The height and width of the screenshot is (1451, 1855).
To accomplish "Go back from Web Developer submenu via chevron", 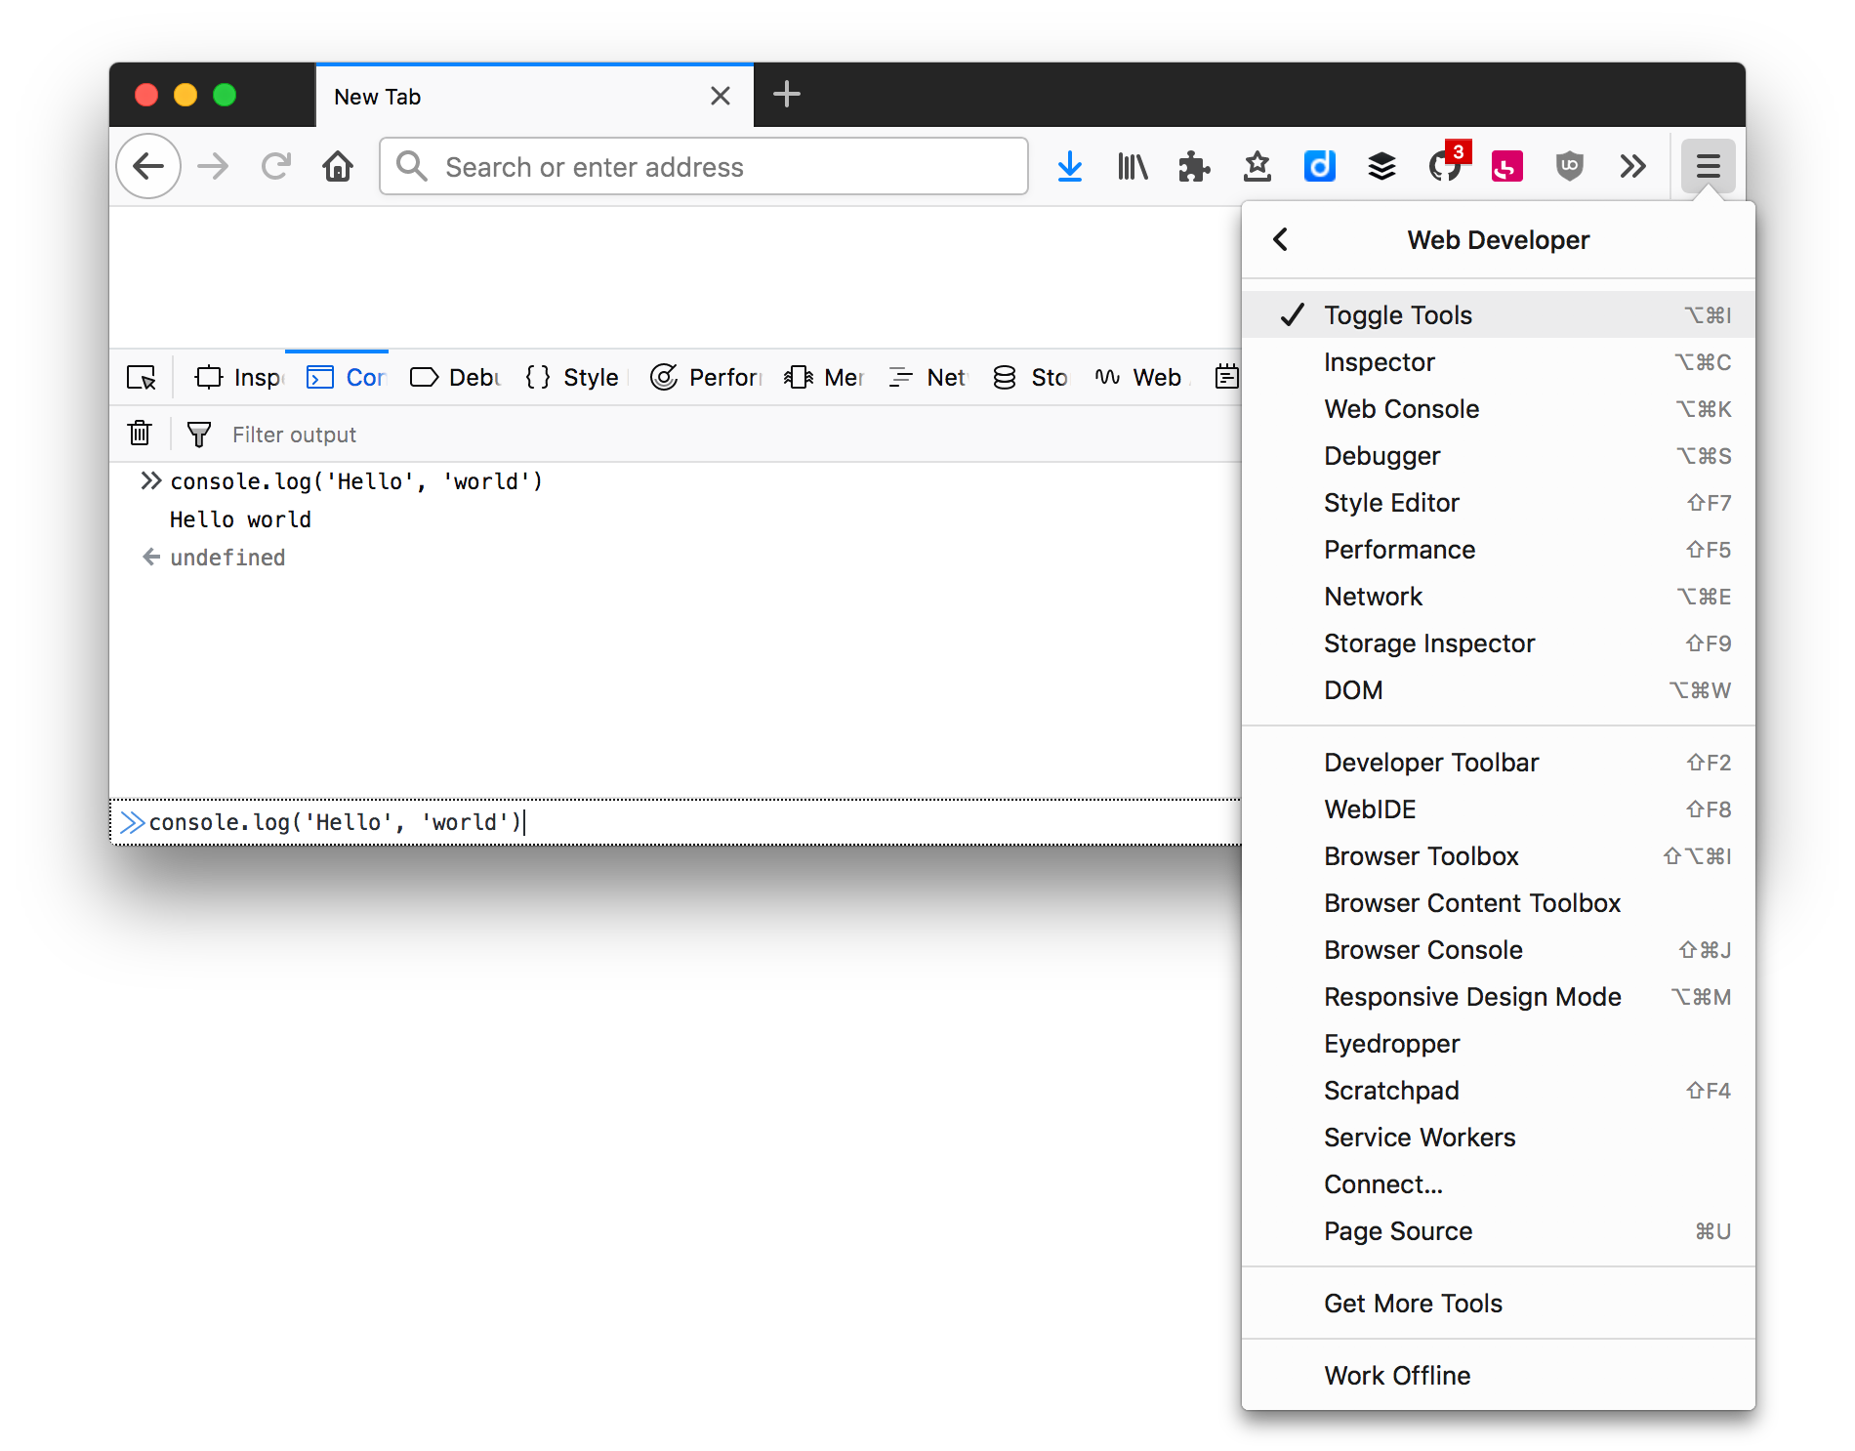I will click(x=1280, y=239).
